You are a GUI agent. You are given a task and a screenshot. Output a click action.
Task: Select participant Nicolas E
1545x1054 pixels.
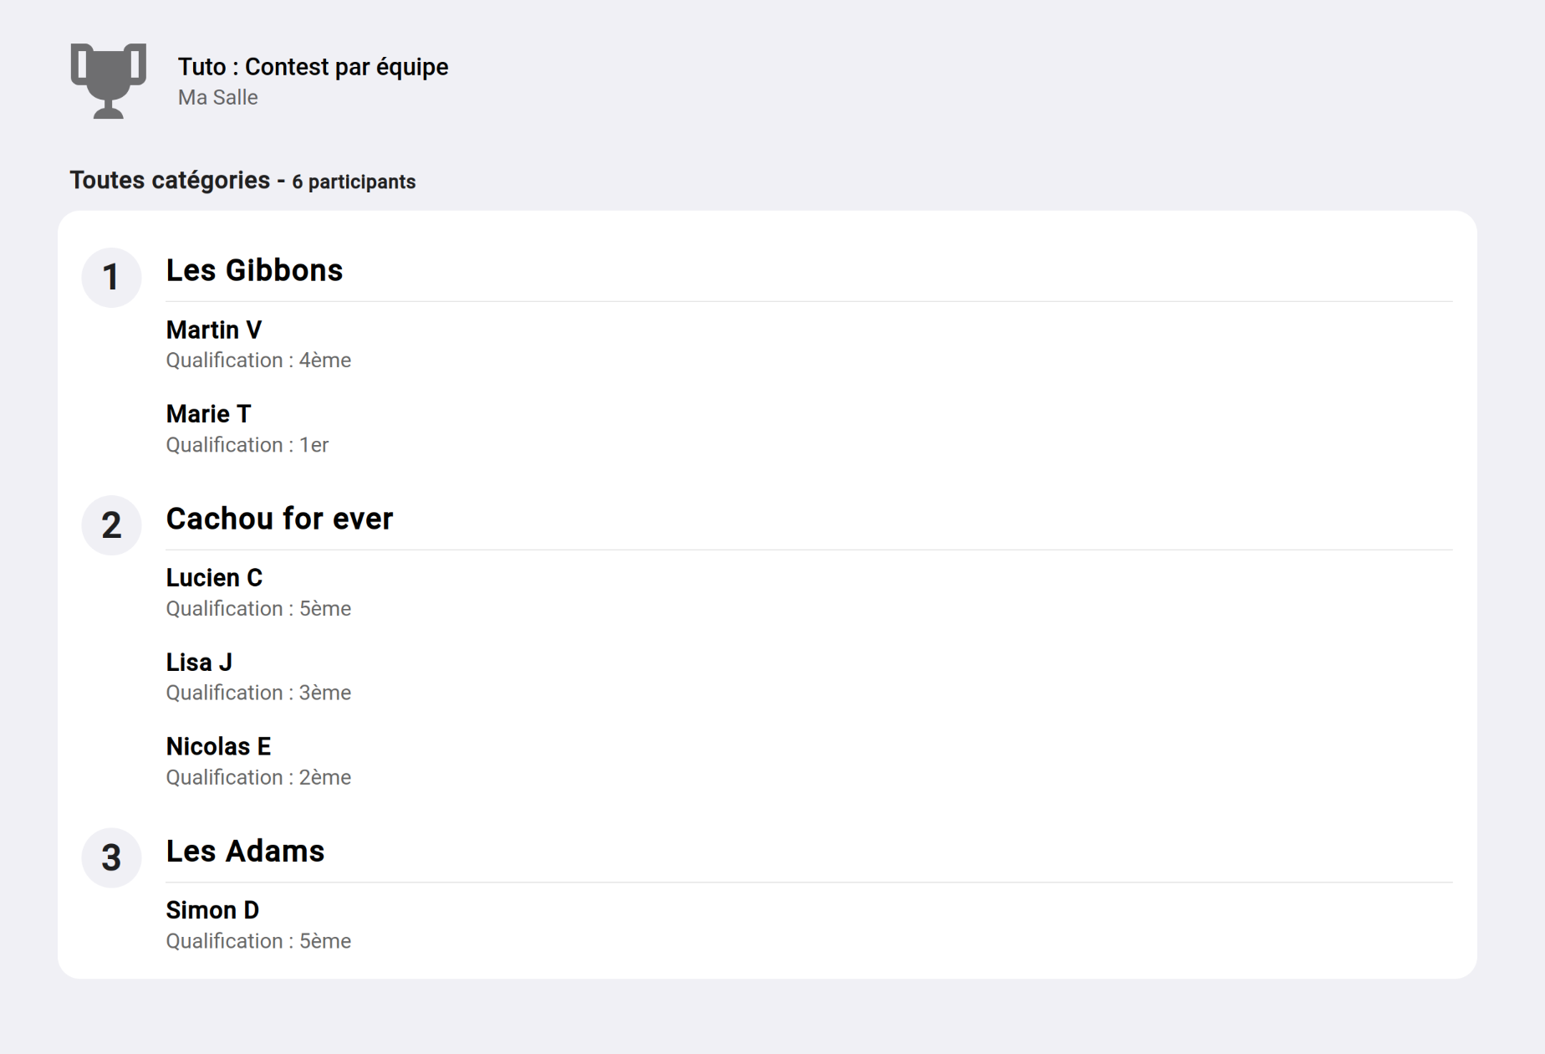pyautogui.click(x=218, y=747)
